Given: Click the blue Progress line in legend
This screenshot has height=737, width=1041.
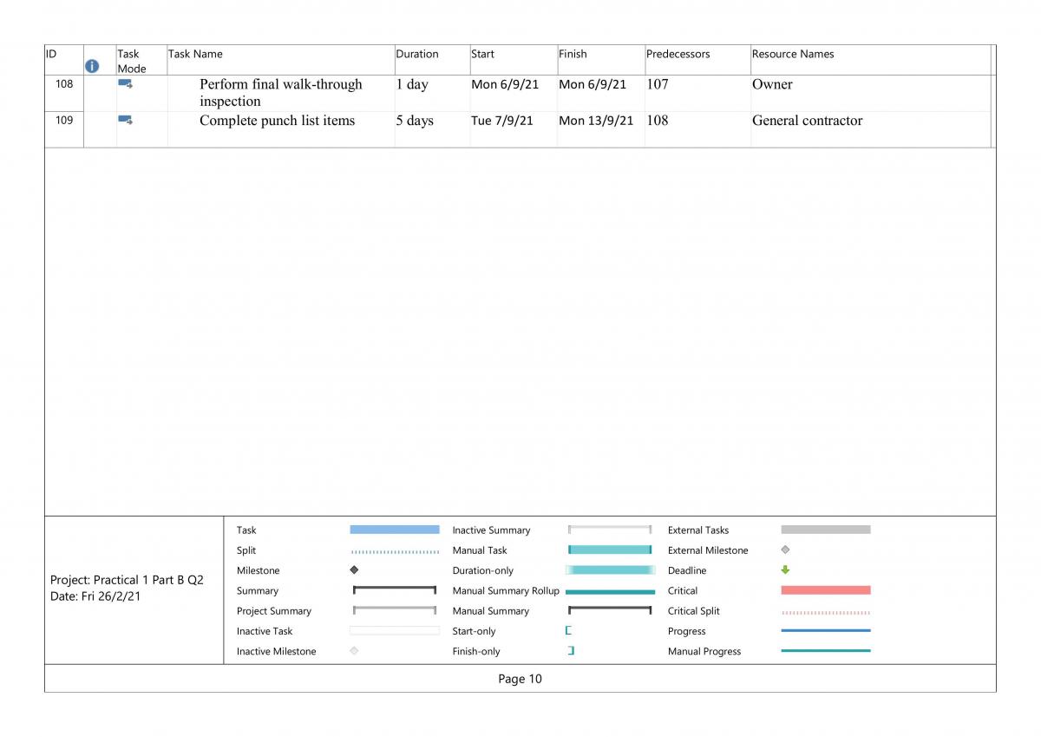Looking at the screenshot, I should pos(826,630).
